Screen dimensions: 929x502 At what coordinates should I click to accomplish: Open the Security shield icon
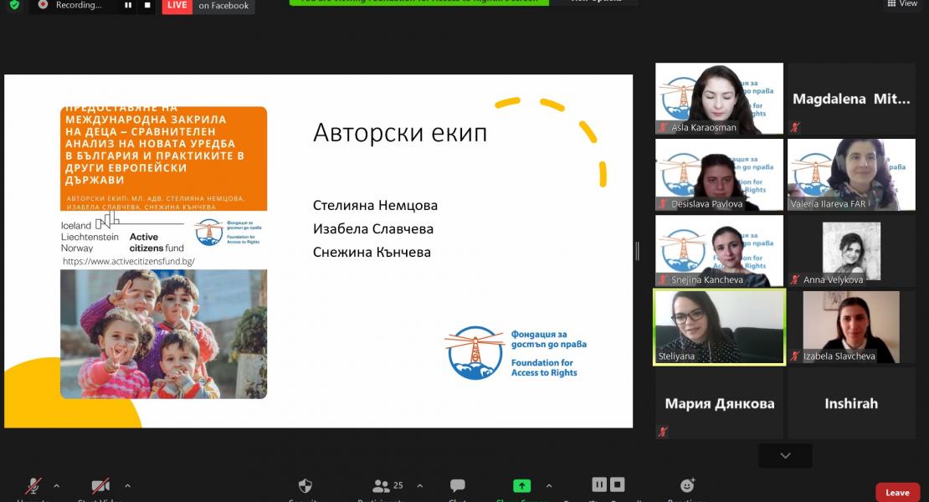305,486
